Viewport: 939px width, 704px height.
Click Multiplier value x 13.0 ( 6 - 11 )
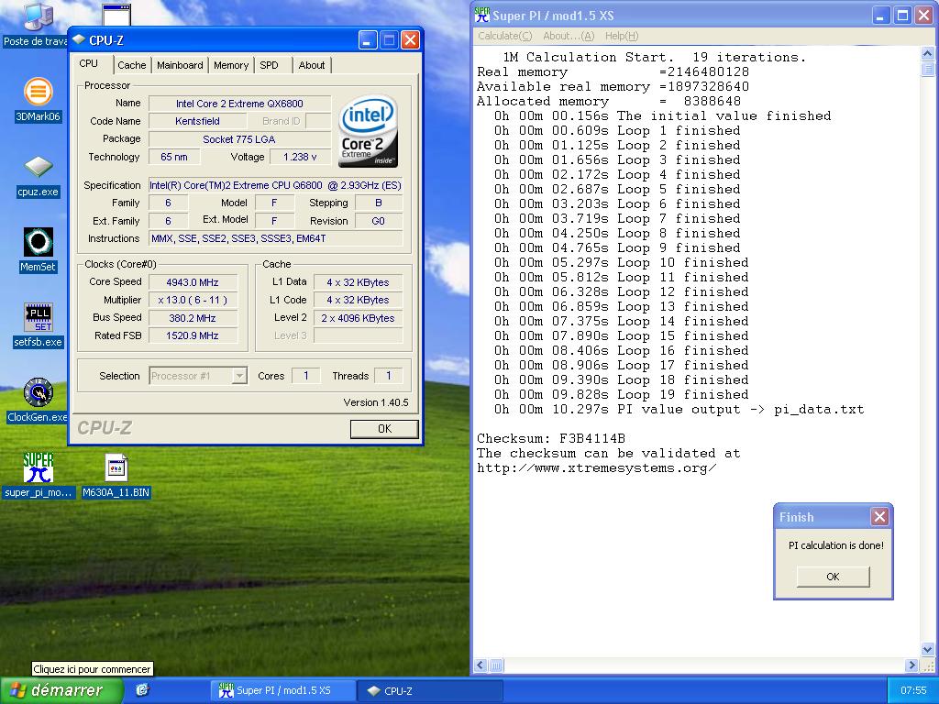pyautogui.click(x=193, y=300)
